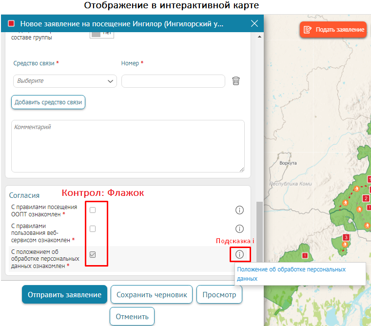Click the trash icon beside the number field

coord(236,81)
